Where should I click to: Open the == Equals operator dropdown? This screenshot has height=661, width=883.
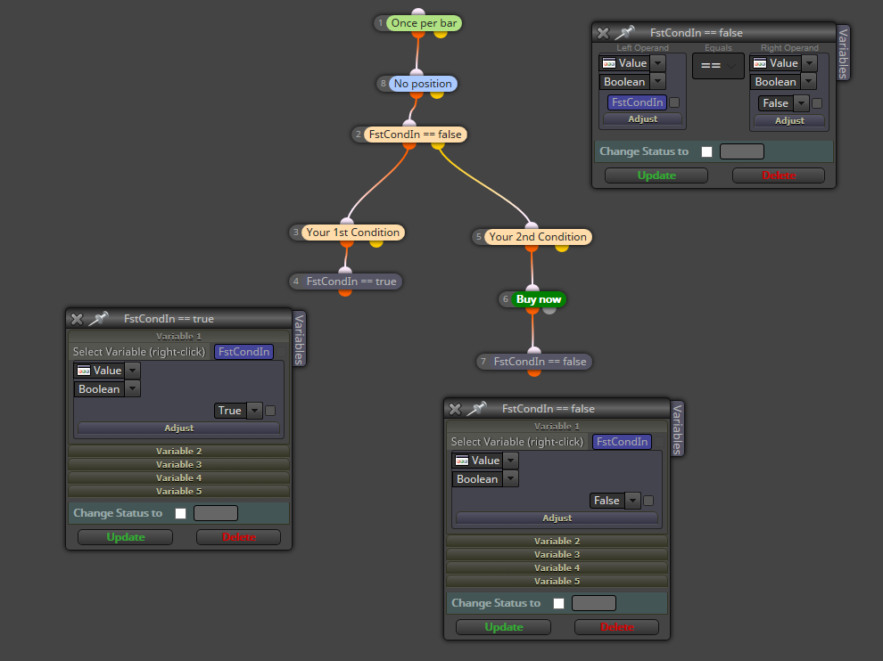(718, 66)
